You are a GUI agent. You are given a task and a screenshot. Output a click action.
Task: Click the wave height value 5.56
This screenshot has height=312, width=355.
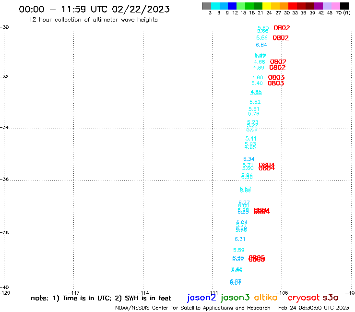pyautogui.click(x=262, y=37)
